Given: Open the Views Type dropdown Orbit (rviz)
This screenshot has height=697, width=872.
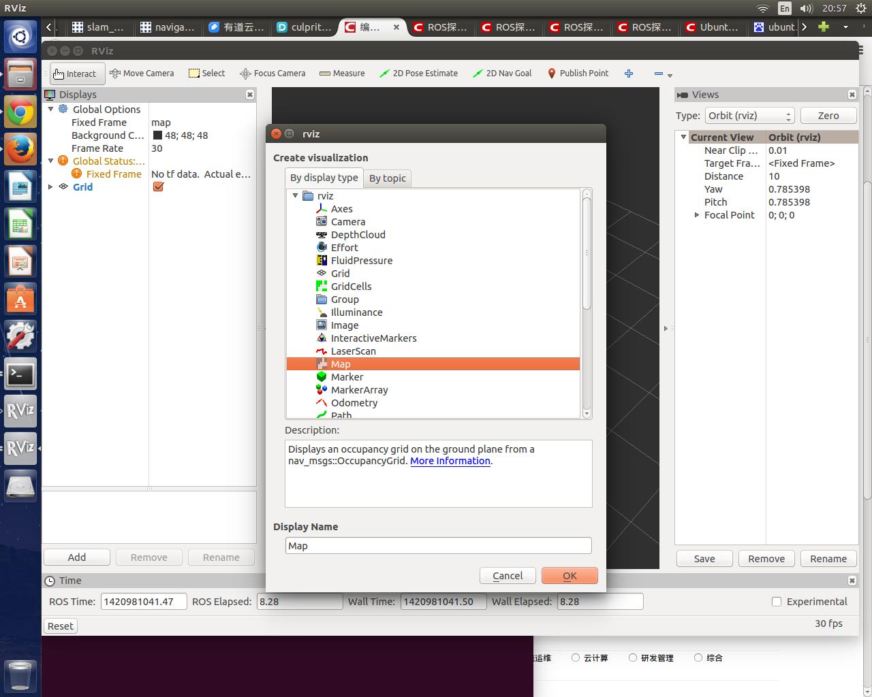Looking at the screenshot, I should point(749,116).
